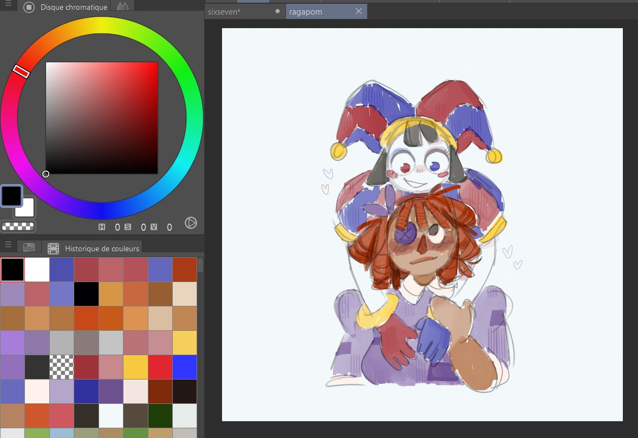
Task: Pick the dark green swatch in color history
Action: pyautogui.click(x=160, y=416)
